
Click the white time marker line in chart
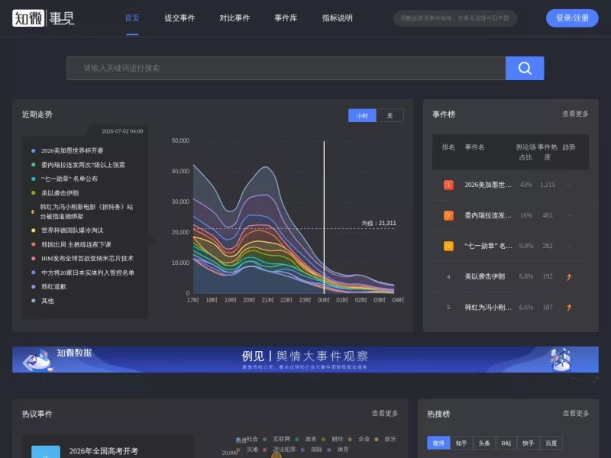324,218
